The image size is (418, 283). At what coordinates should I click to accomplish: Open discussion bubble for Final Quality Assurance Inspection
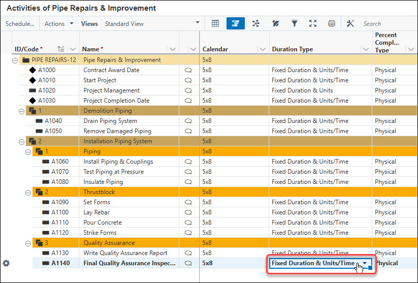point(188,263)
